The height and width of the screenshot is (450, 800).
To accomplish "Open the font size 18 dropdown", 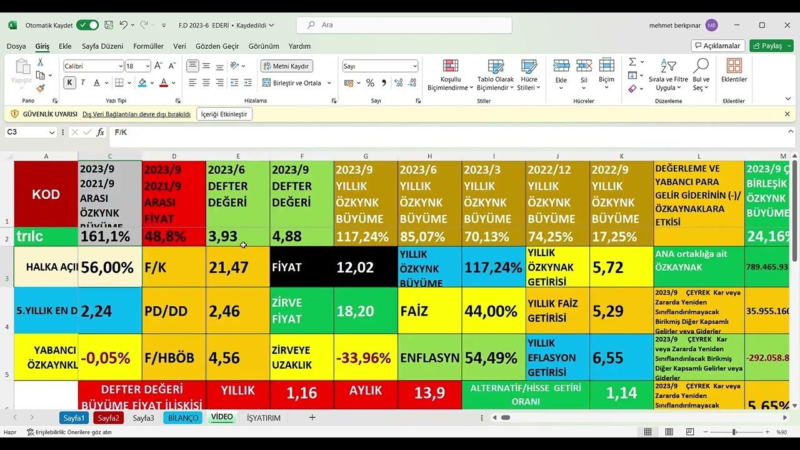I will coord(147,66).
